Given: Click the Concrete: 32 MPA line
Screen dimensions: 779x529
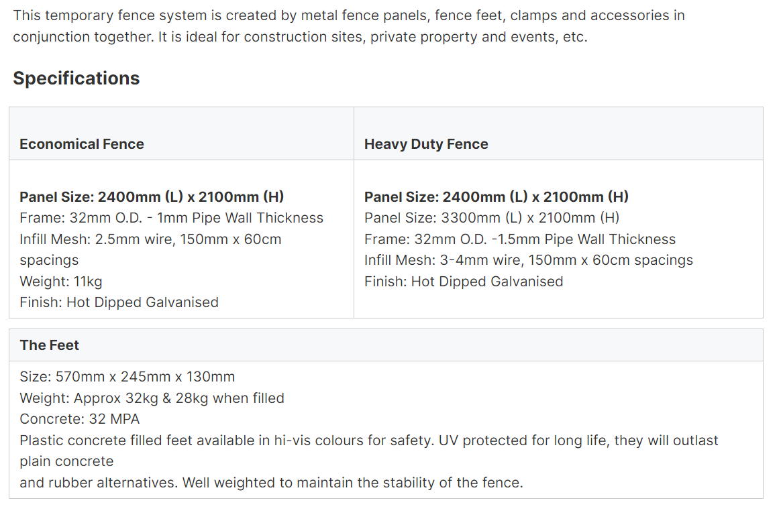Looking at the screenshot, I should coord(79,419).
